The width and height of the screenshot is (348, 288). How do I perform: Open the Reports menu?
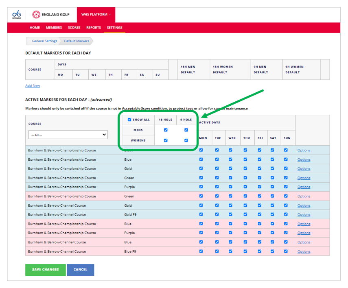coord(94,28)
